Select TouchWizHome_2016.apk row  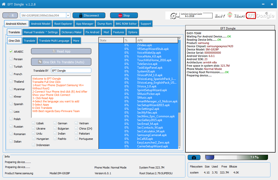138,60
